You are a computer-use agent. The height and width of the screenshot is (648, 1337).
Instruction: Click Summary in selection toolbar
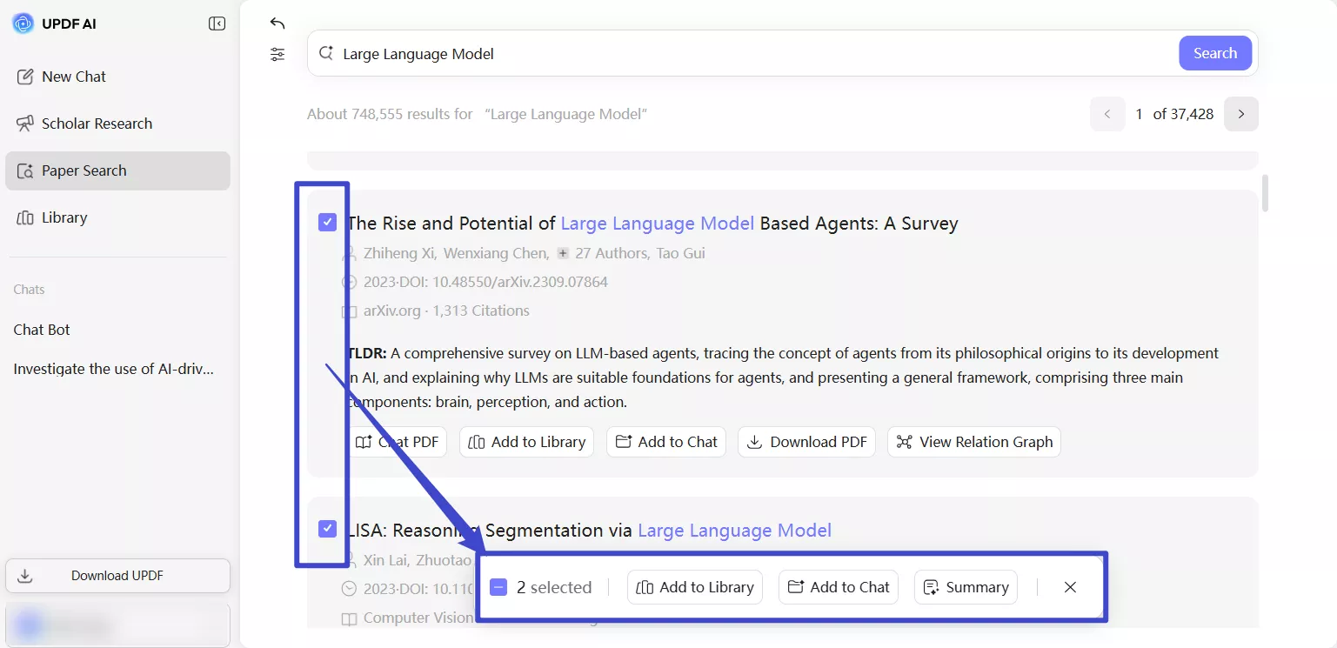[966, 587]
